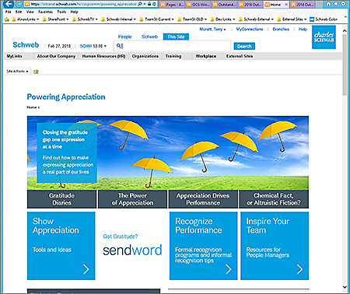Click the blue Search button
Viewport: 350px width, 294px height.
244,46
